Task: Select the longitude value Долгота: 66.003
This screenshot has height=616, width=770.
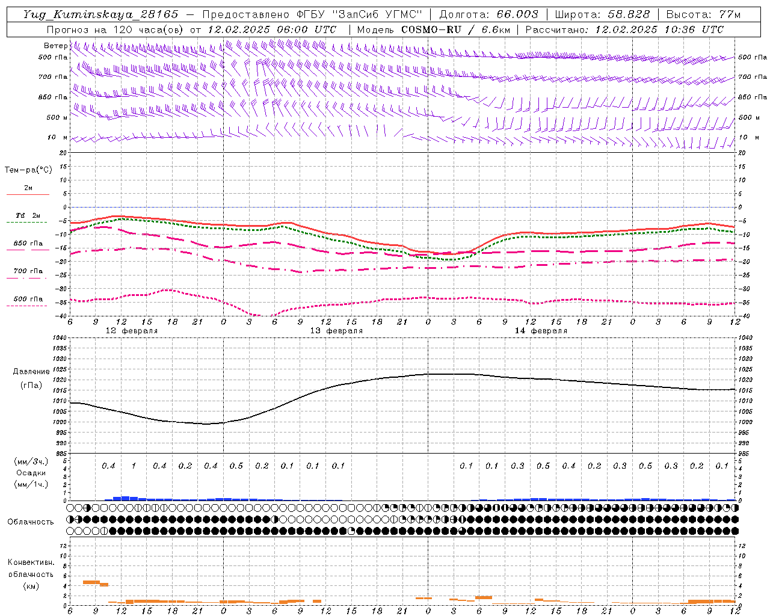Action: coord(488,14)
